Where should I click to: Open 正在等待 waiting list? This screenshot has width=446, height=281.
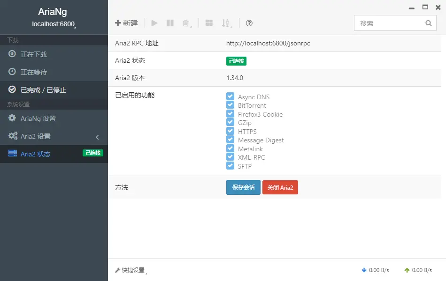click(x=54, y=72)
